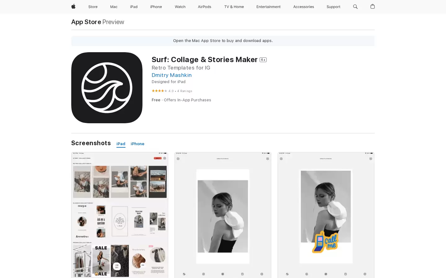The height and width of the screenshot is (278, 446).
Task: Click the Surf app wave icon
Action: [x=107, y=88]
